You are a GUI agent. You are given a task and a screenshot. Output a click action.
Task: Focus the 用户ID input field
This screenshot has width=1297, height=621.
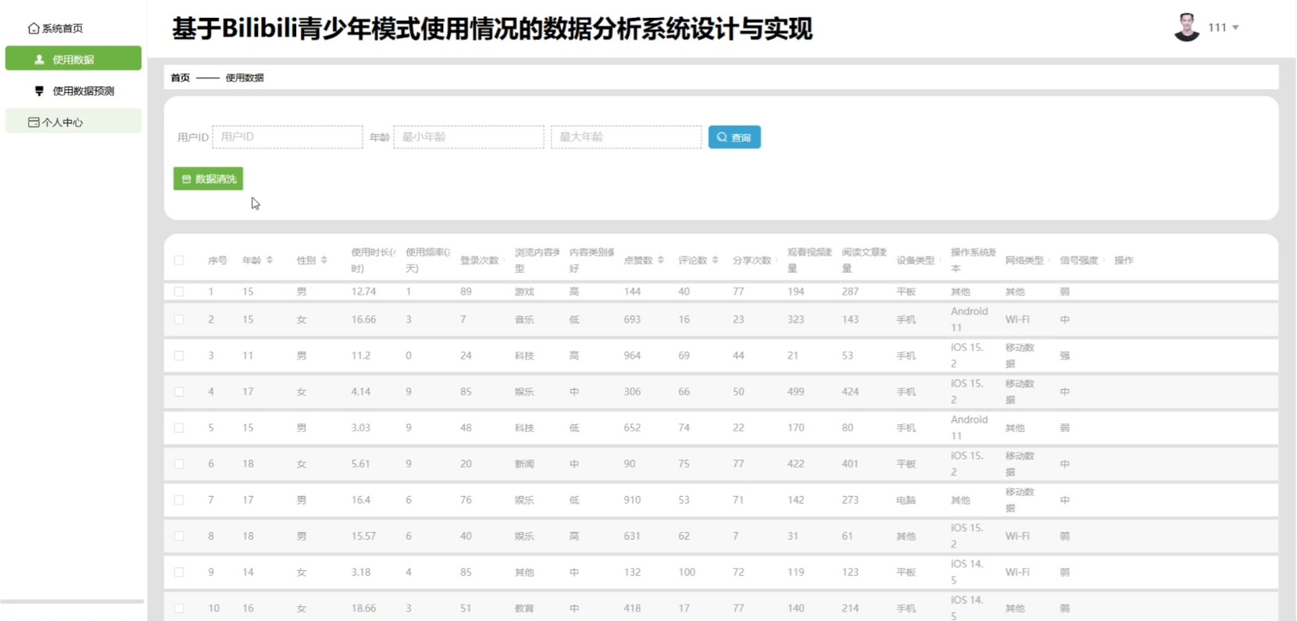288,137
